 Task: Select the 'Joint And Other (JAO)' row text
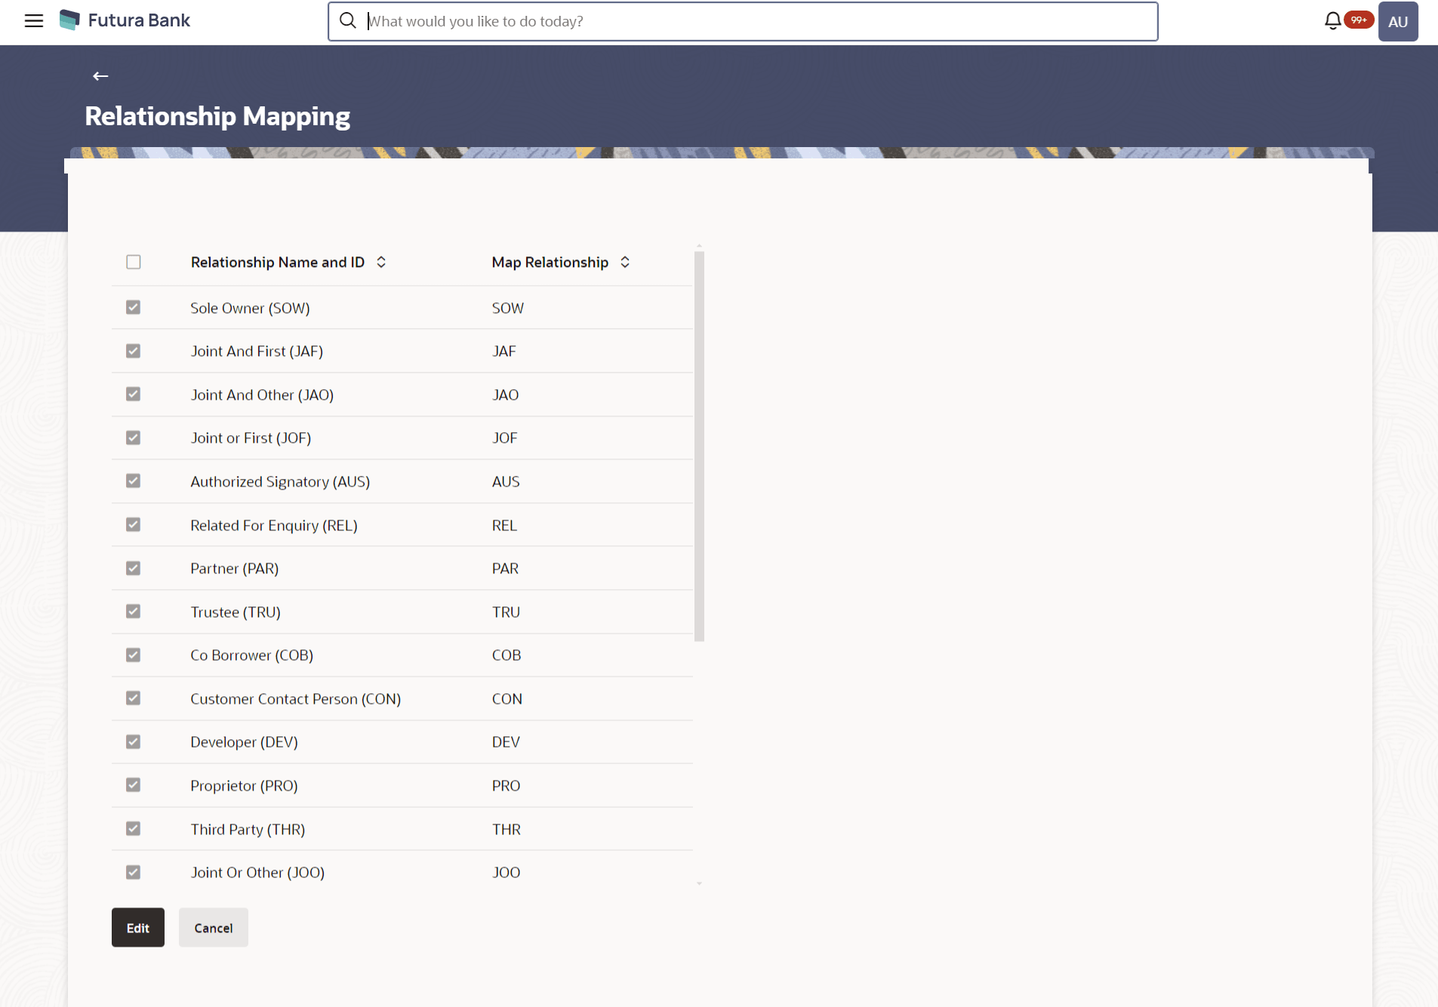[x=262, y=395]
